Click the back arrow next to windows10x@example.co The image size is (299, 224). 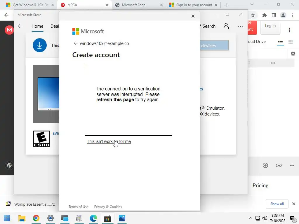pyautogui.click(x=76, y=43)
